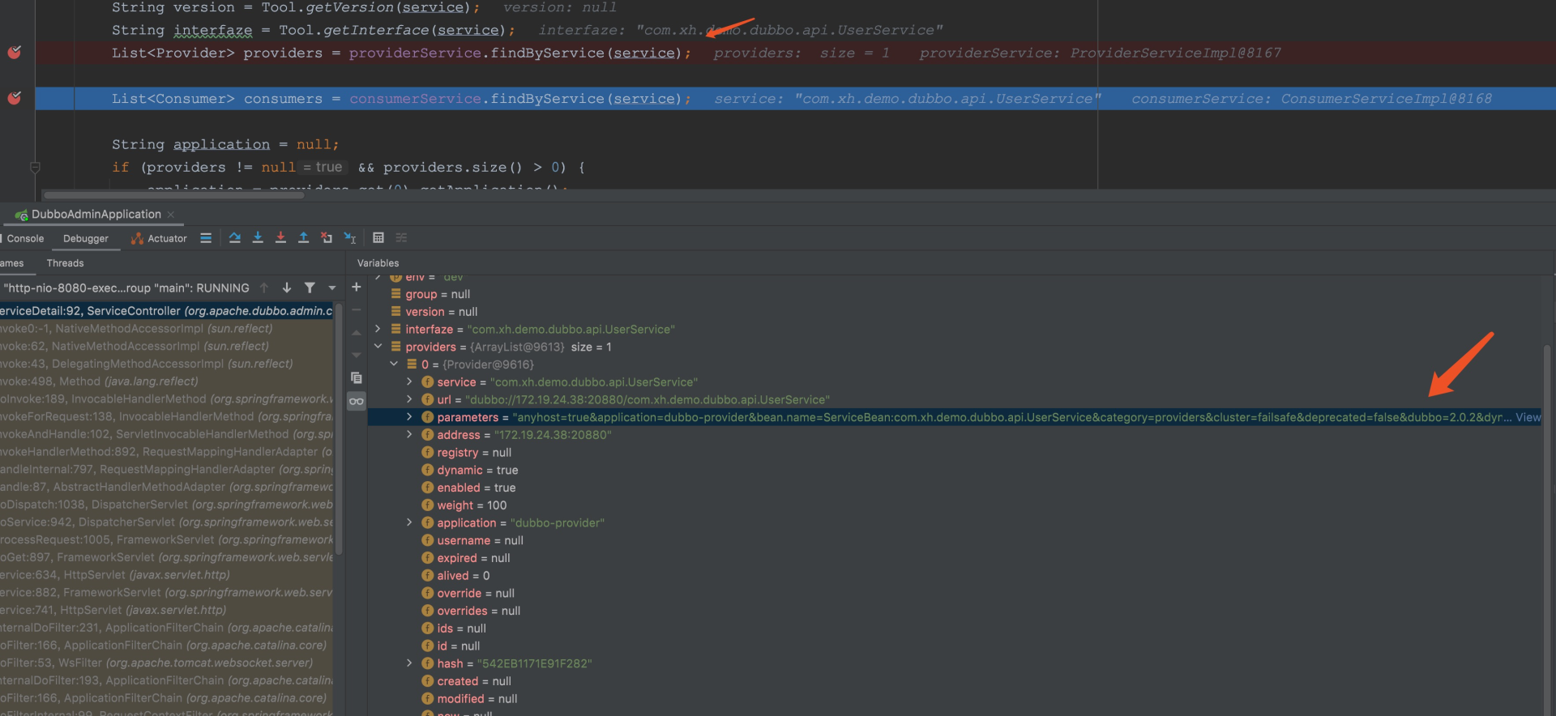Select the invoke0:-1 NativeMethodAccessorImpl frame
Viewport: 1556px width, 716px height.
point(167,329)
